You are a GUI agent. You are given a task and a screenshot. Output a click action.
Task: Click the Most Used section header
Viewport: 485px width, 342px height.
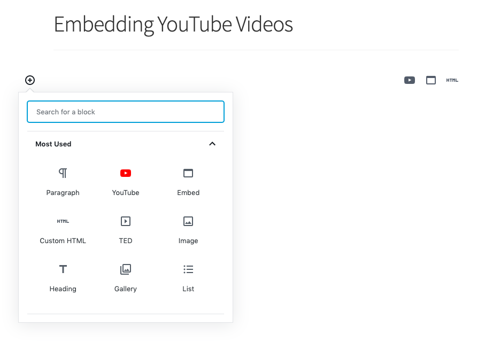pyautogui.click(x=53, y=144)
